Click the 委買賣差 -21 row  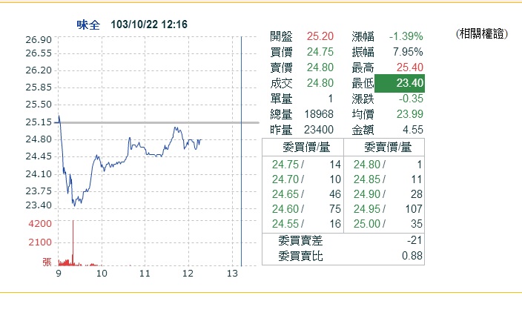click(343, 240)
